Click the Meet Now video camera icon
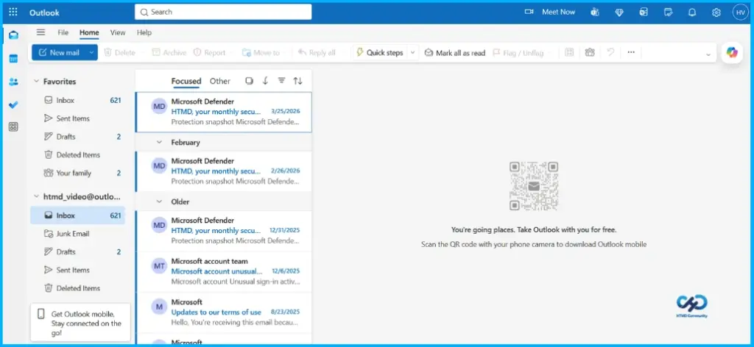 pos(529,12)
